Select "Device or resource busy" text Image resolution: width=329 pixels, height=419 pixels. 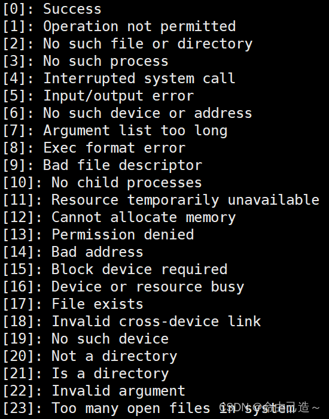(x=148, y=287)
